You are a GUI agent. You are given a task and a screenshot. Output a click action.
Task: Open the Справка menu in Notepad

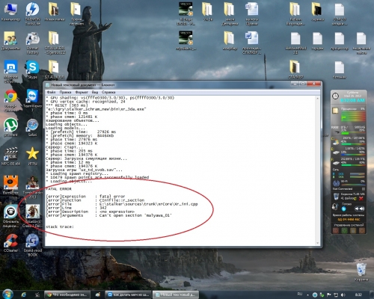108,92
